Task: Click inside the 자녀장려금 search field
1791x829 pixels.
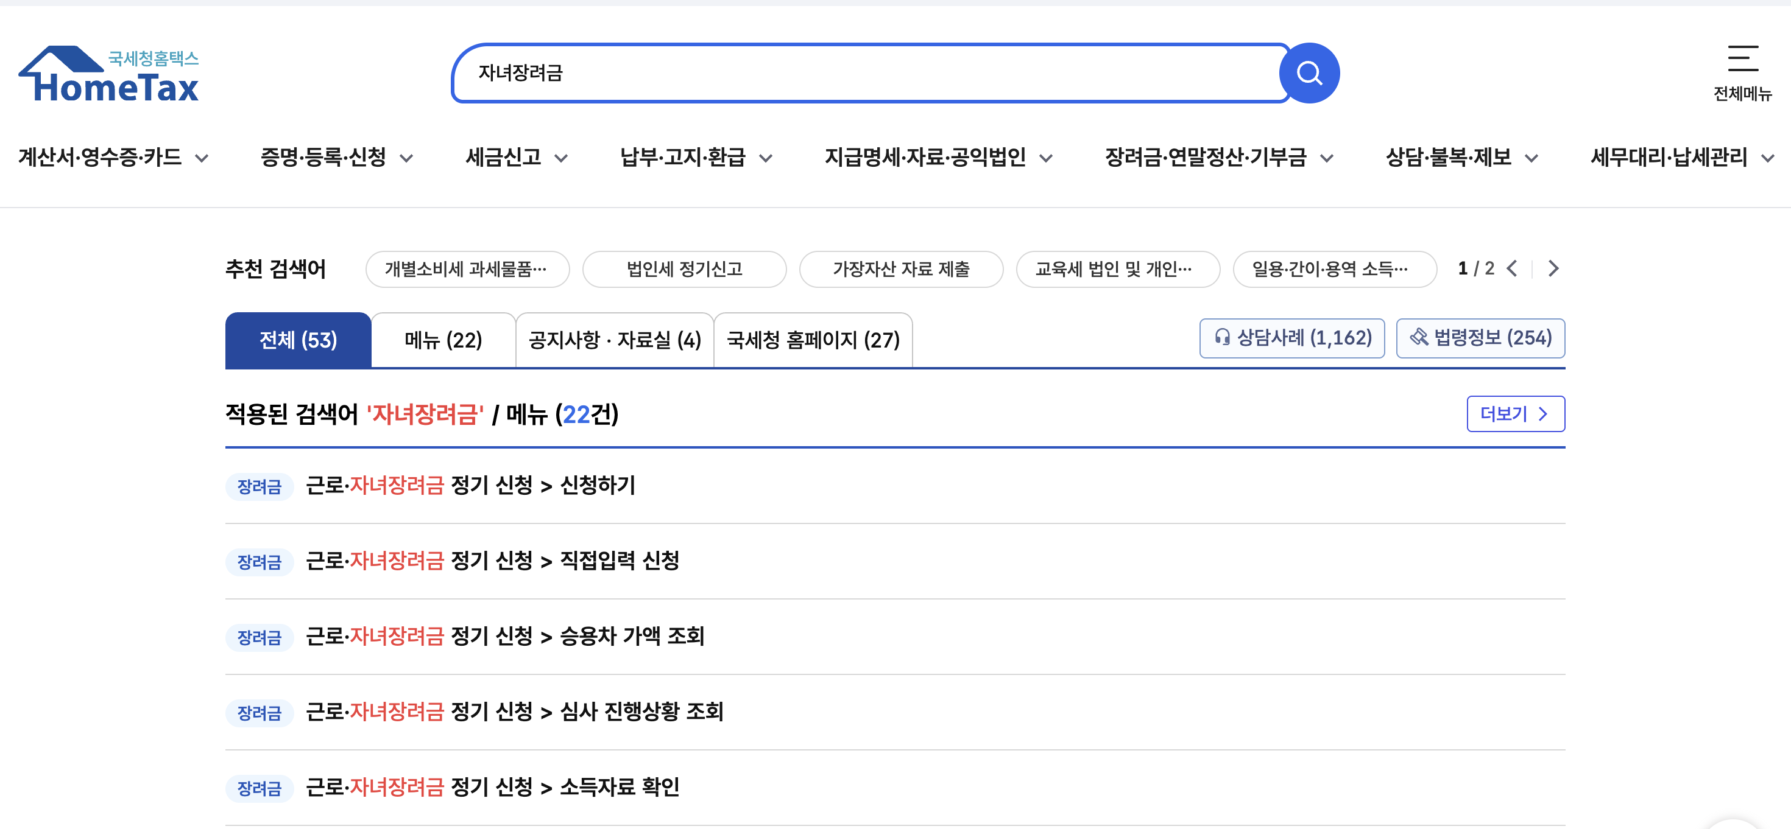Action: coord(765,72)
